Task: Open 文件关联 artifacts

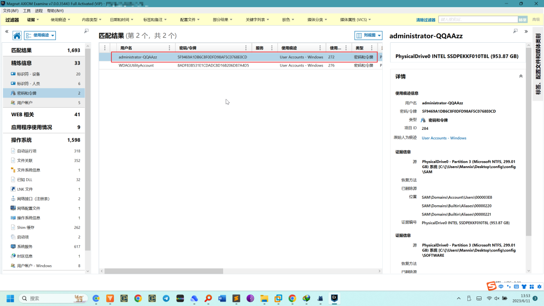Action: [x=44, y=161]
